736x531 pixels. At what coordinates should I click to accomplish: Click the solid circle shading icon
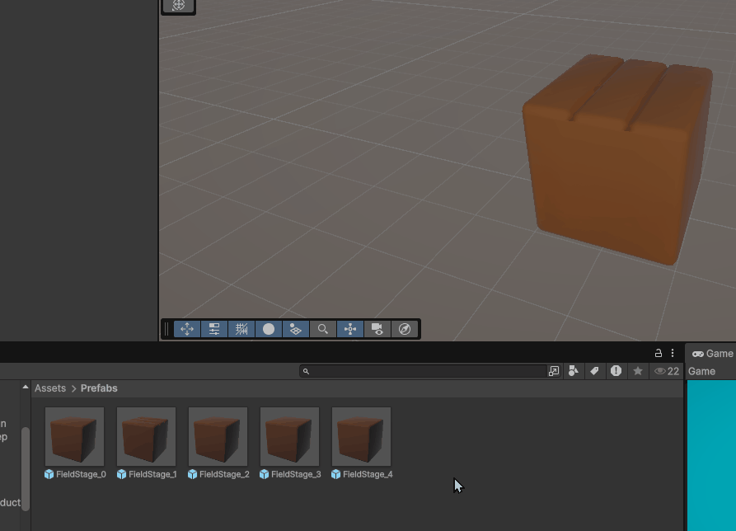(x=269, y=329)
